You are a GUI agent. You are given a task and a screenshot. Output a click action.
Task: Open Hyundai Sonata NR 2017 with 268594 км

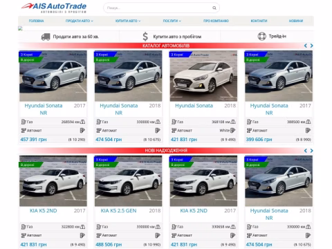pyautogui.click(x=44, y=109)
